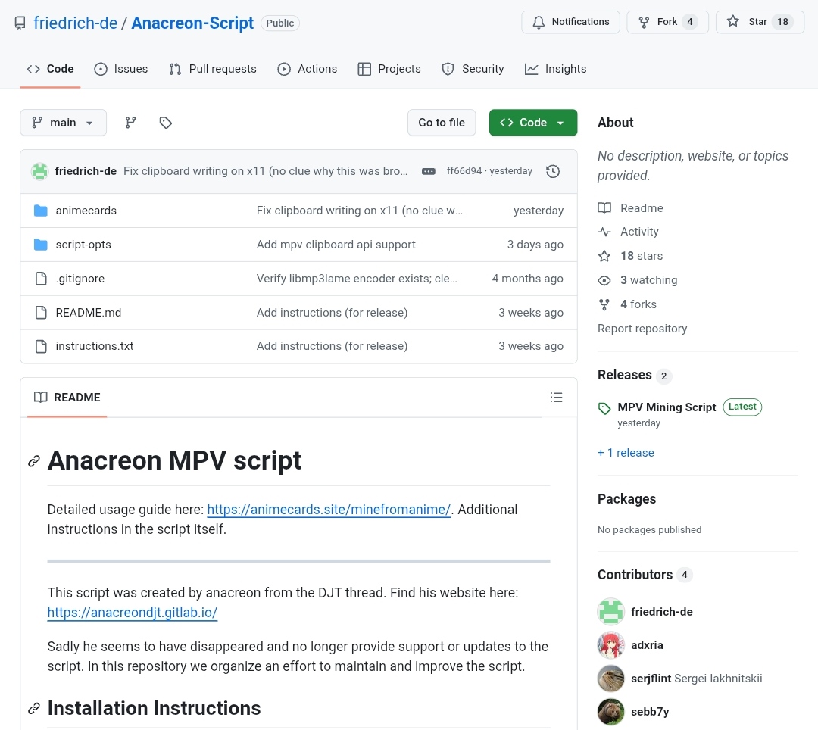Click .gitignore file icon
This screenshot has width=818, height=730.
pos(41,279)
